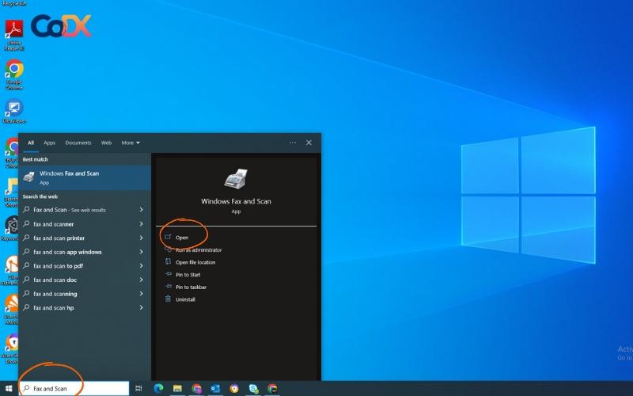This screenshot has width=633, height=396.
Task: Open Google Chrome desktop shortcut
Action: pos(14,74)
